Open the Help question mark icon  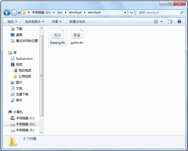coord(179,21)
